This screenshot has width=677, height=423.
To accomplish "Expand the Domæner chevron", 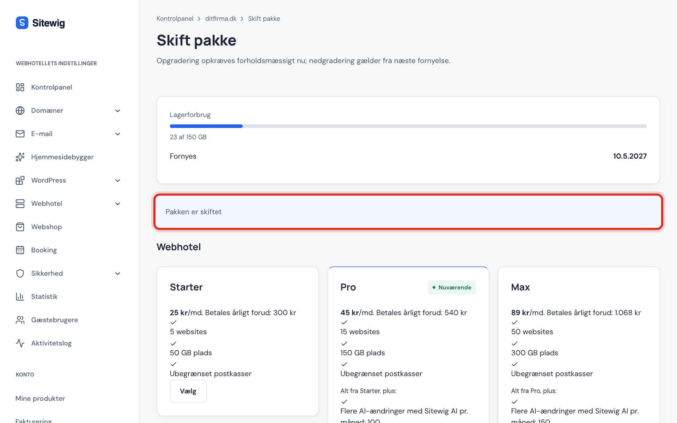I will [118, 111].
